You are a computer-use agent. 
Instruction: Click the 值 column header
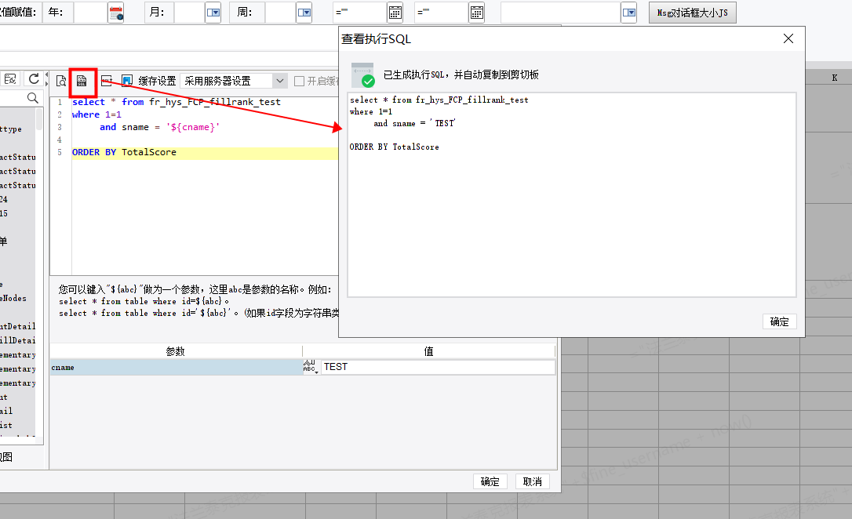[428, 351]
